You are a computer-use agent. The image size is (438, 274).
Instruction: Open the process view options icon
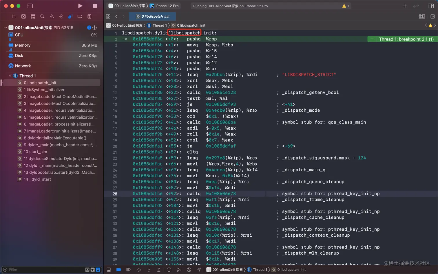click(x=94, y=27)
